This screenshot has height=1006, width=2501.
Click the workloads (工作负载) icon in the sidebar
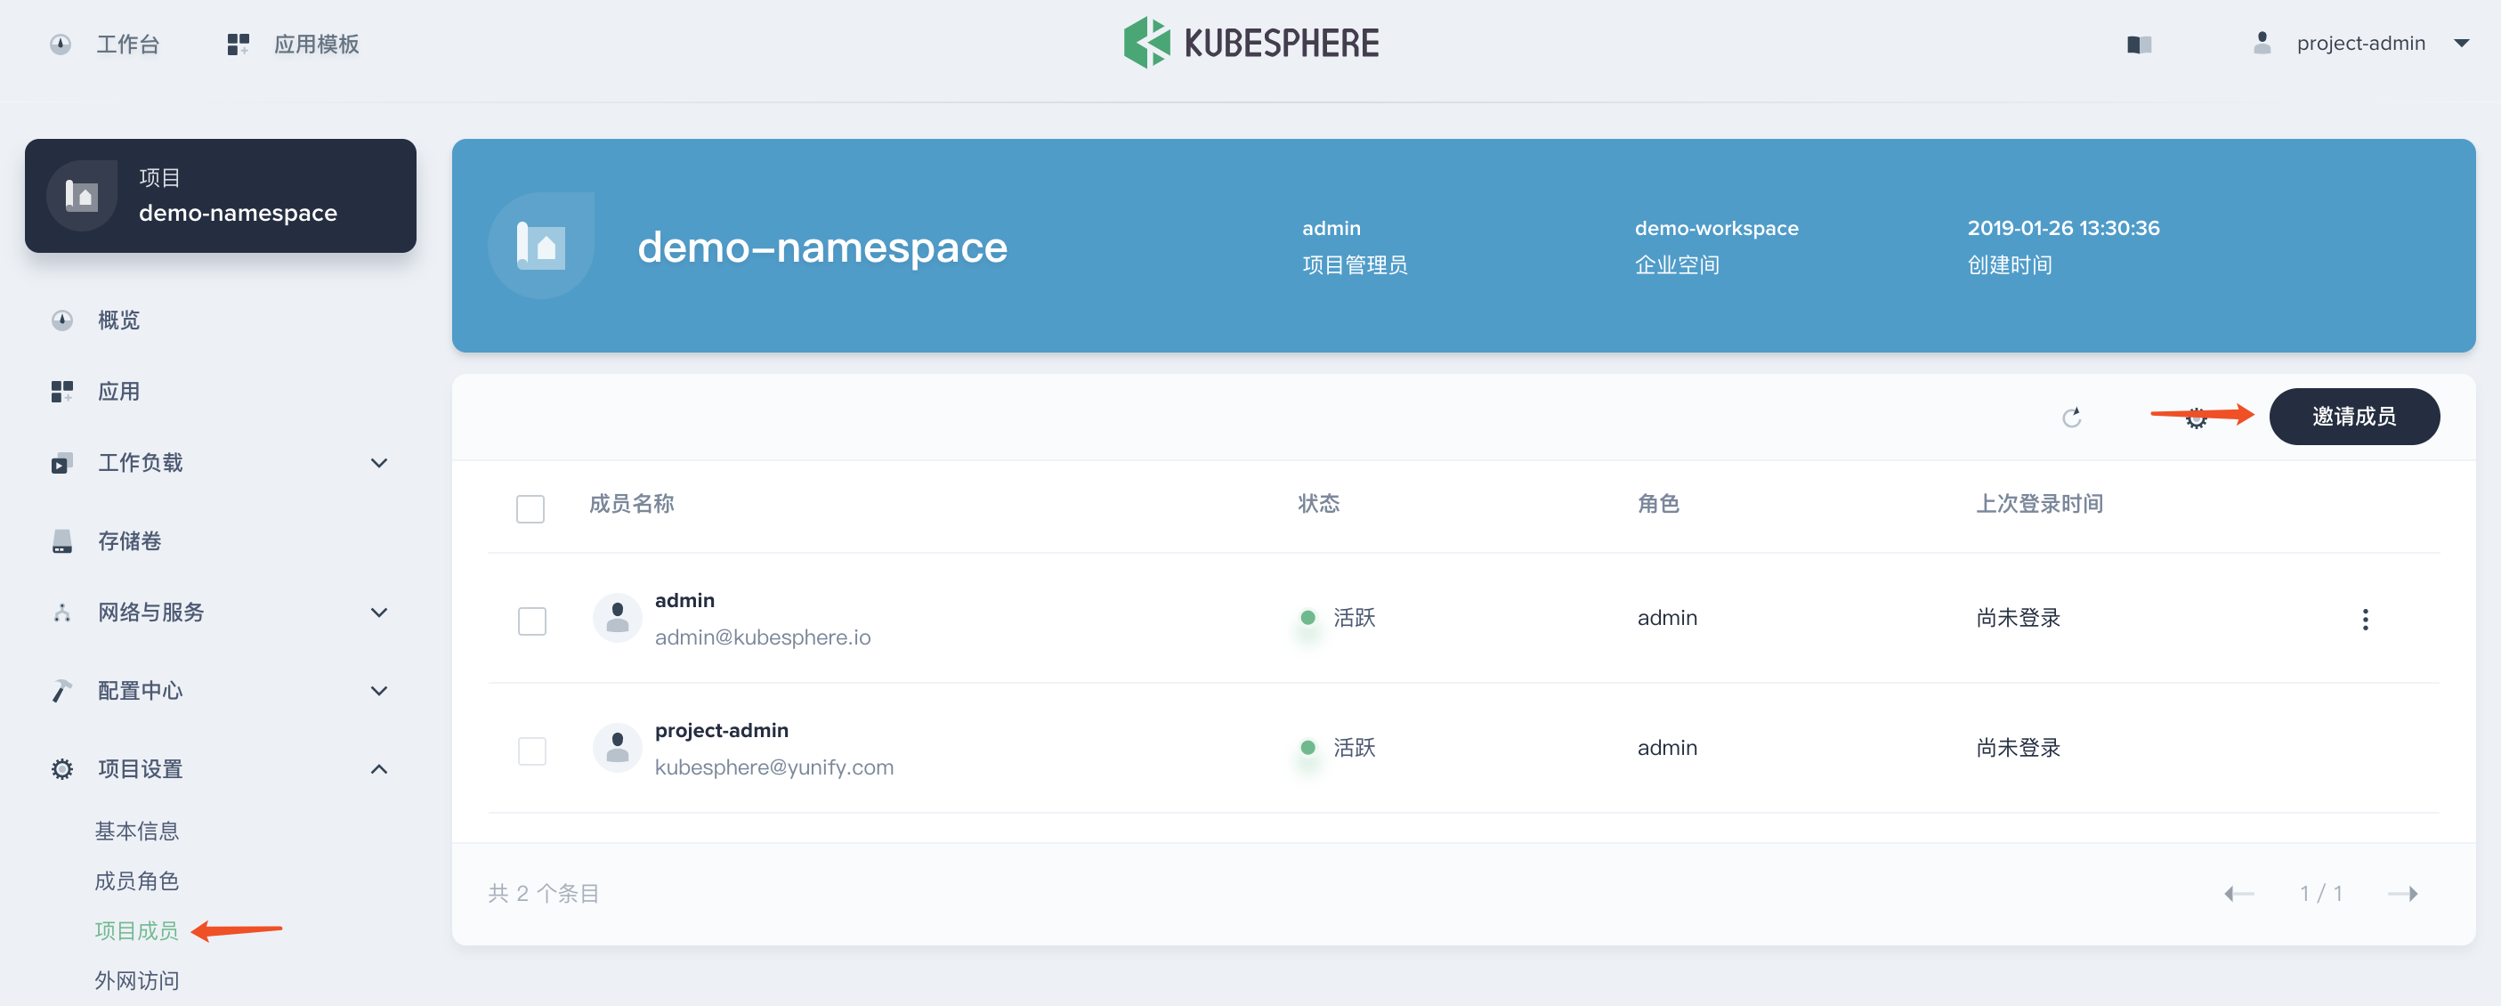point(62,463)
